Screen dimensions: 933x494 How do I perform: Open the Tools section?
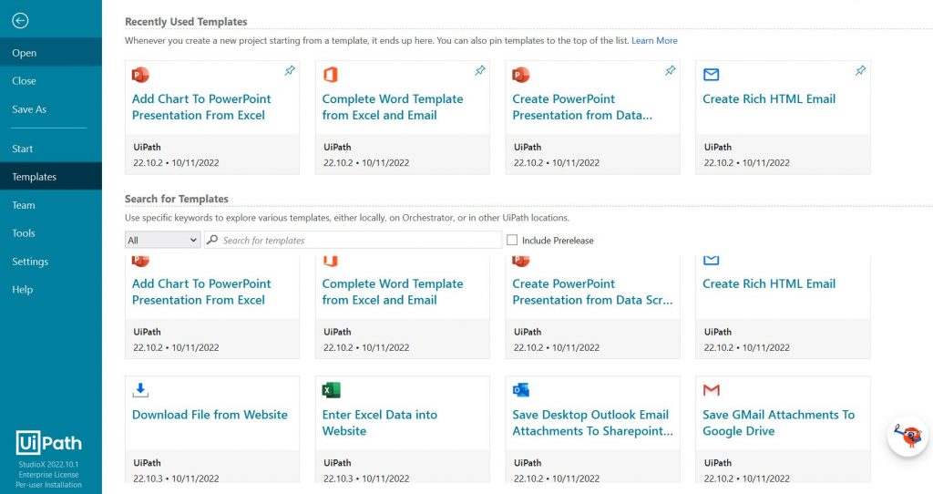[x=51, y=233]
